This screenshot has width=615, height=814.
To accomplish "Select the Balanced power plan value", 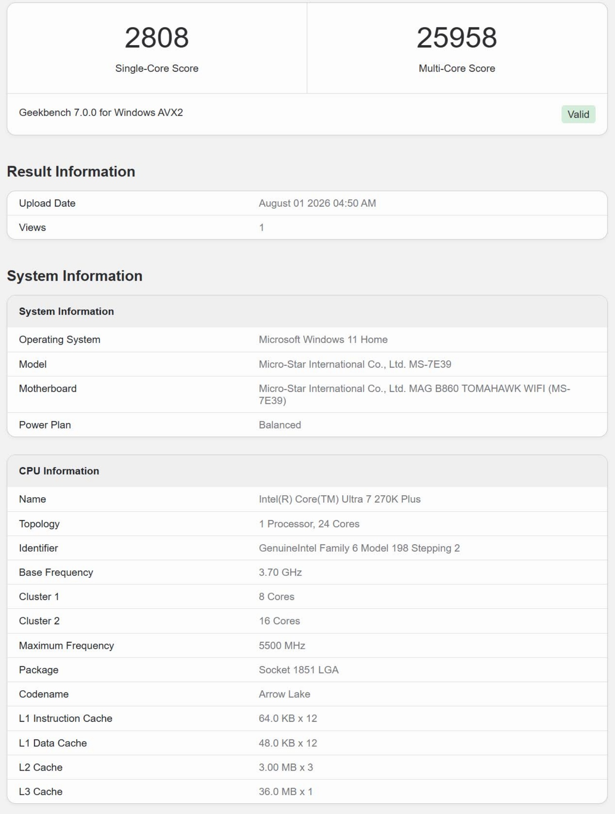I will (280, 425).
